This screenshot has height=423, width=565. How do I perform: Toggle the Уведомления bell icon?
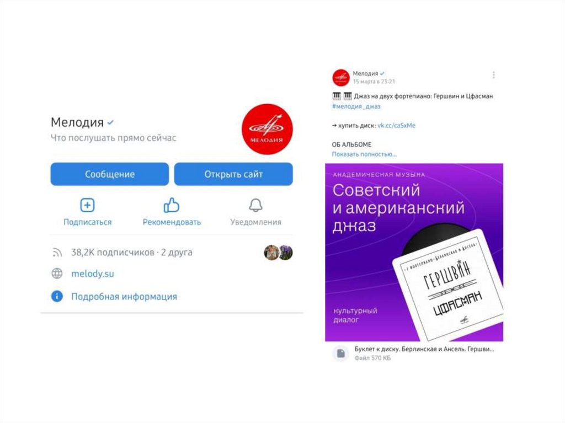(255, 205)
